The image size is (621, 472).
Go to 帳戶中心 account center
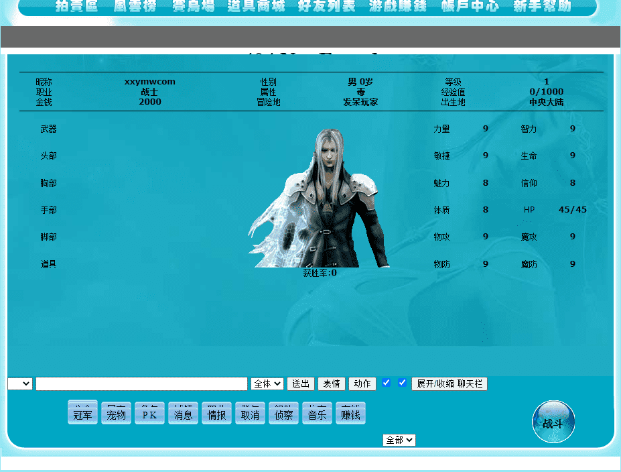coord(470,6)
